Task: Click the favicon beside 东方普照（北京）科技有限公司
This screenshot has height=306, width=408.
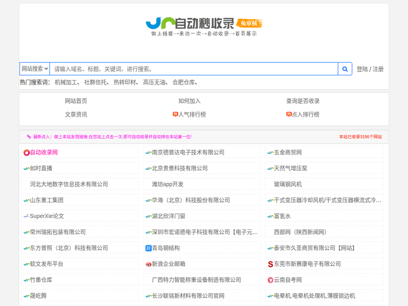Action: pos(27,248)
